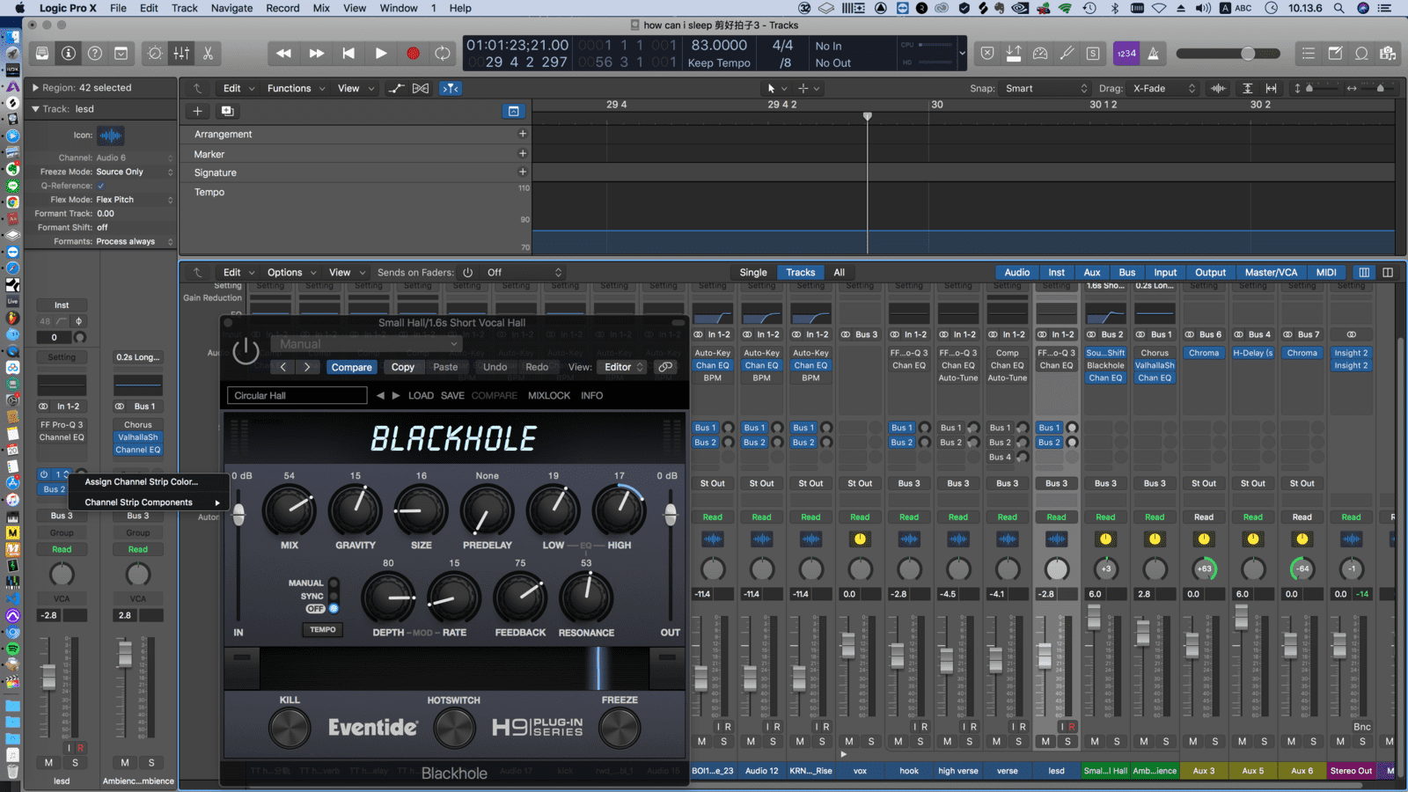
Task: Toggle the Show Flex icon
Action: click(x=421, y=88)
